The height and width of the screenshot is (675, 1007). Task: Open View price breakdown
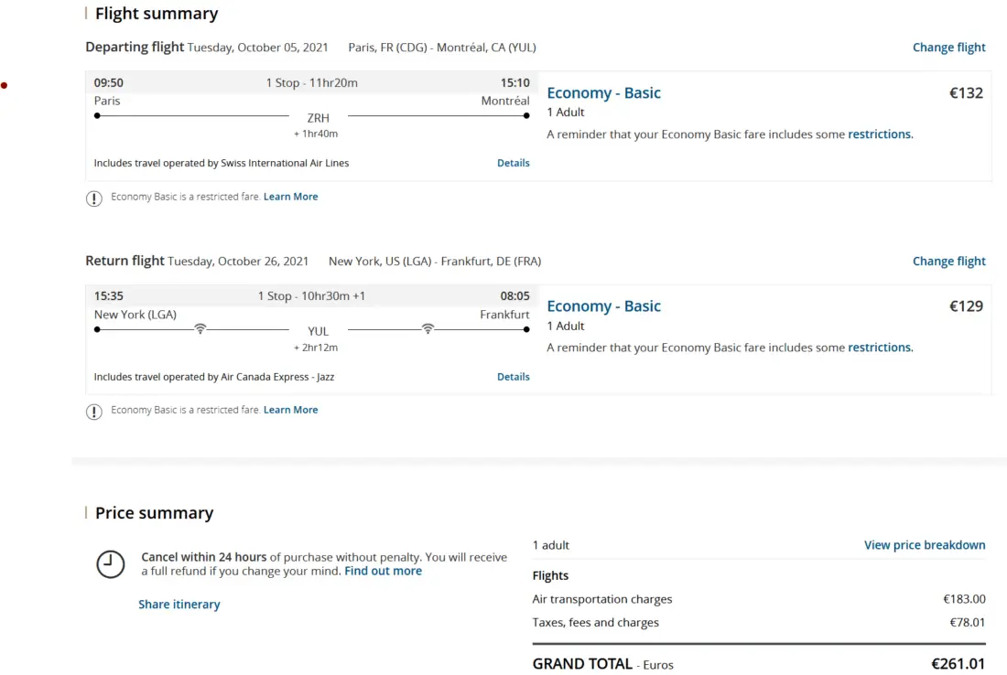925,545
